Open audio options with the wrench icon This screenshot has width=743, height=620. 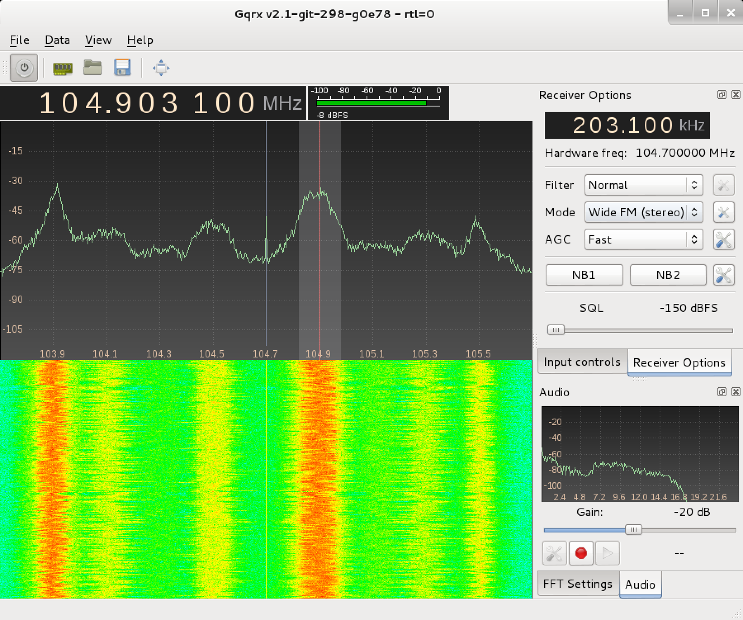[554, 553]
